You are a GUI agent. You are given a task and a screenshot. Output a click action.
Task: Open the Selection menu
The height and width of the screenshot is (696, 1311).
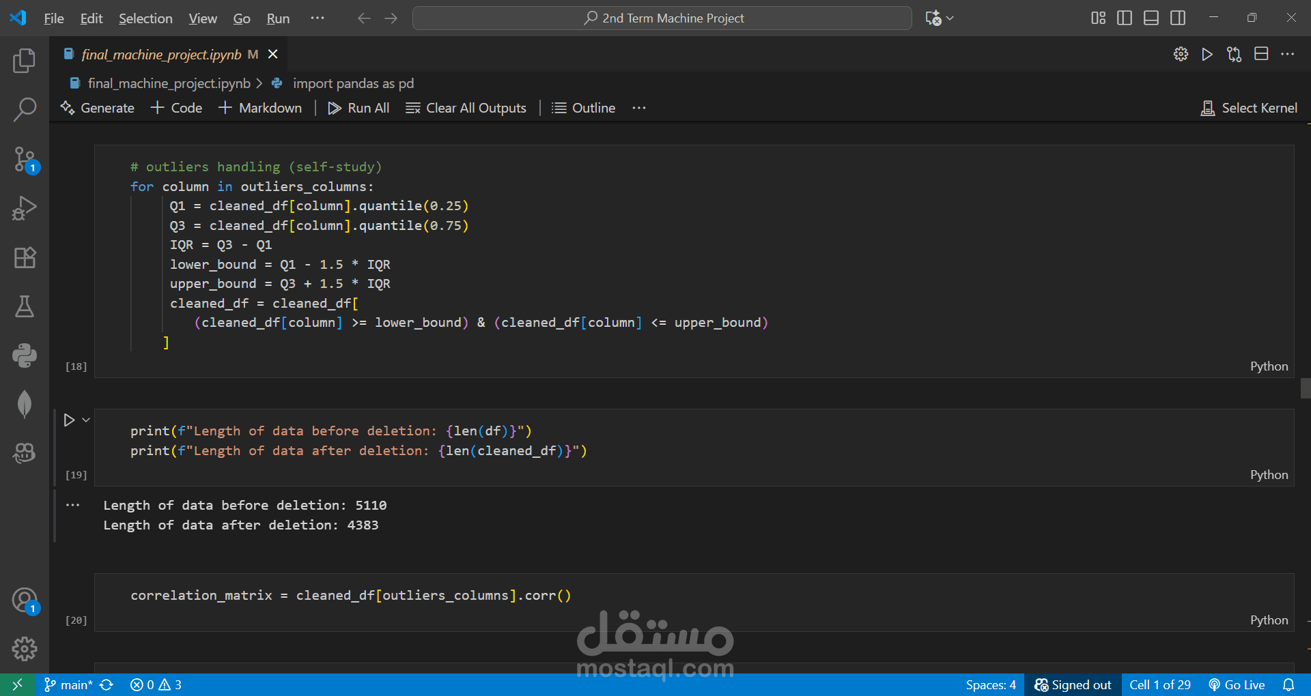pos(145,18)
